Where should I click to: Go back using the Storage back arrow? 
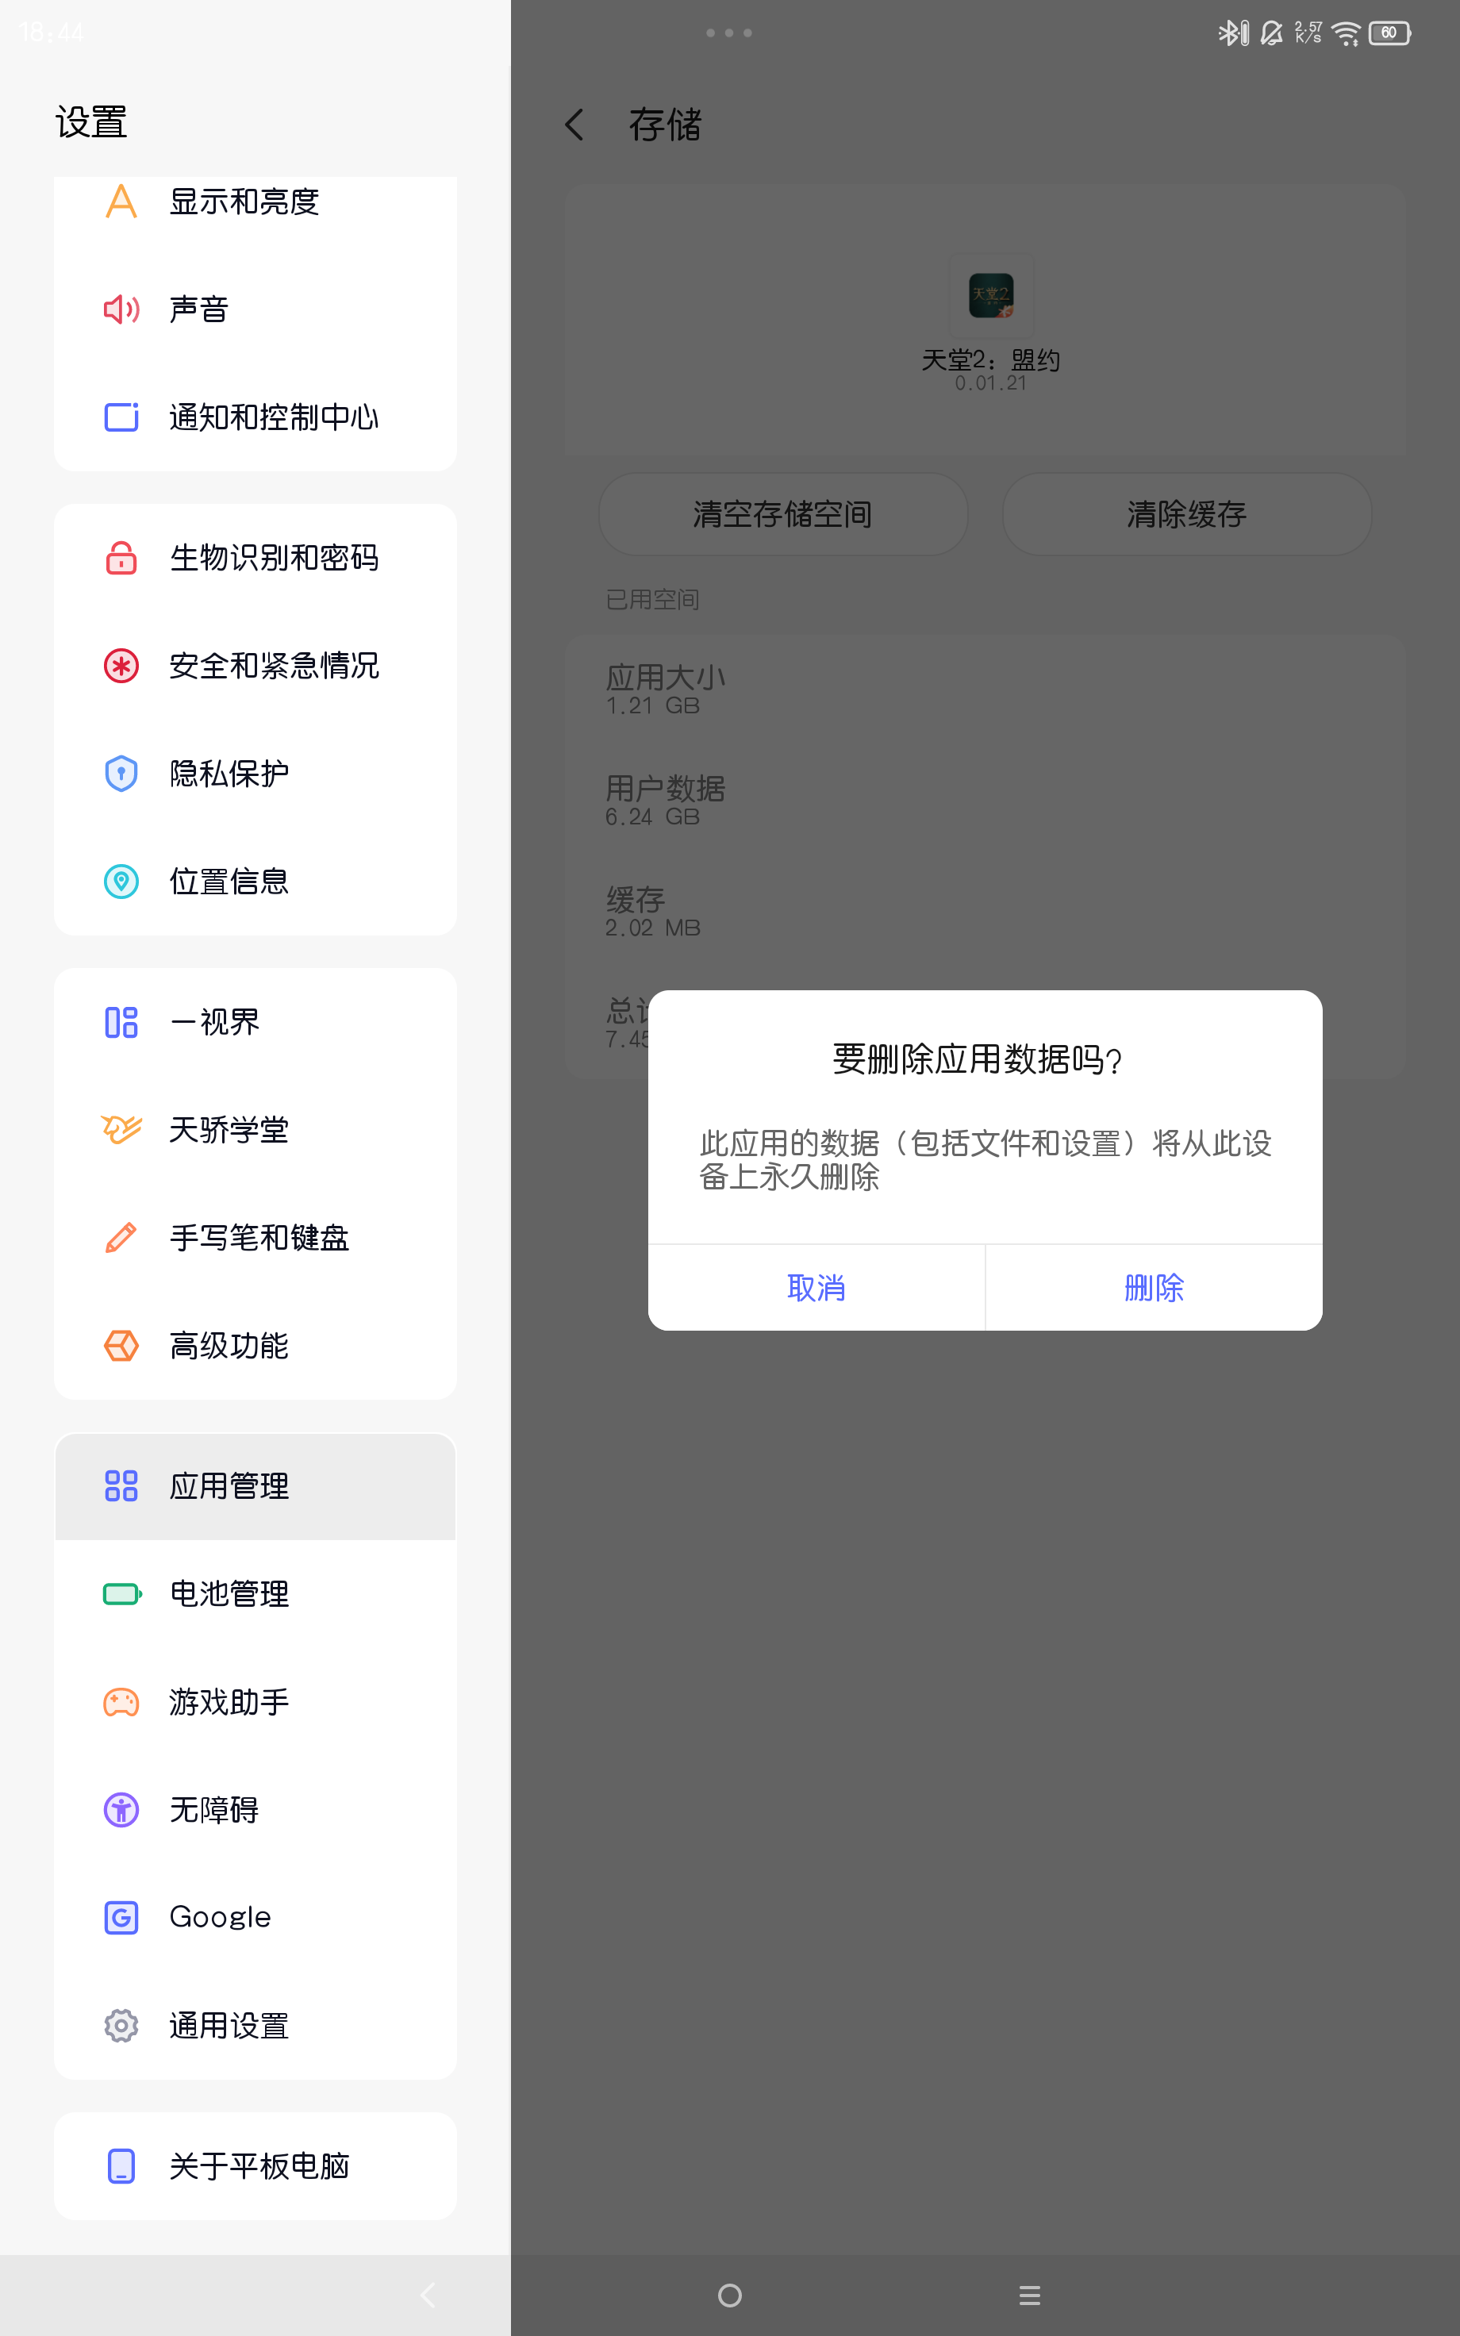coord(574,125)
